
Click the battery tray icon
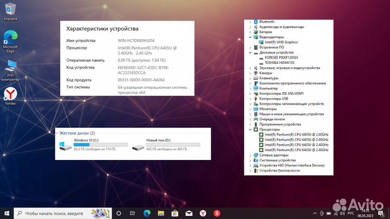(329, 213)
